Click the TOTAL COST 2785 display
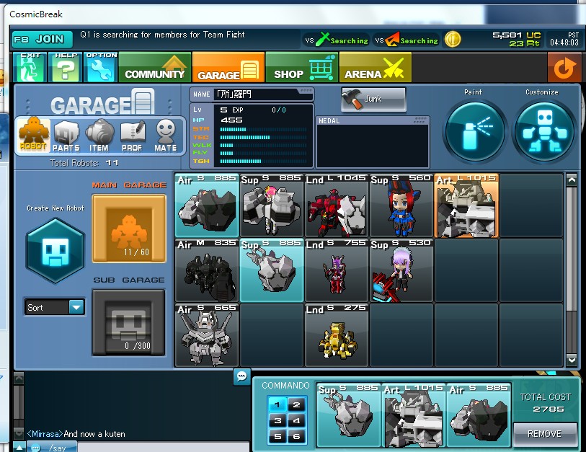 (545, 403)
